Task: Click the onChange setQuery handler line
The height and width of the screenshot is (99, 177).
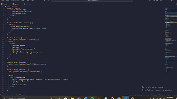Action: coord(28,53)
